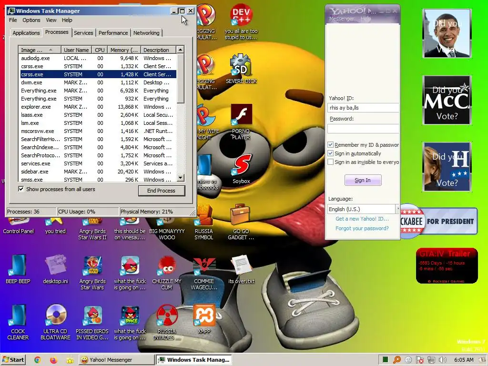488x366 pixels.
Task: Launch Chrome from quick launch bar
Action: tap(37, 360)
